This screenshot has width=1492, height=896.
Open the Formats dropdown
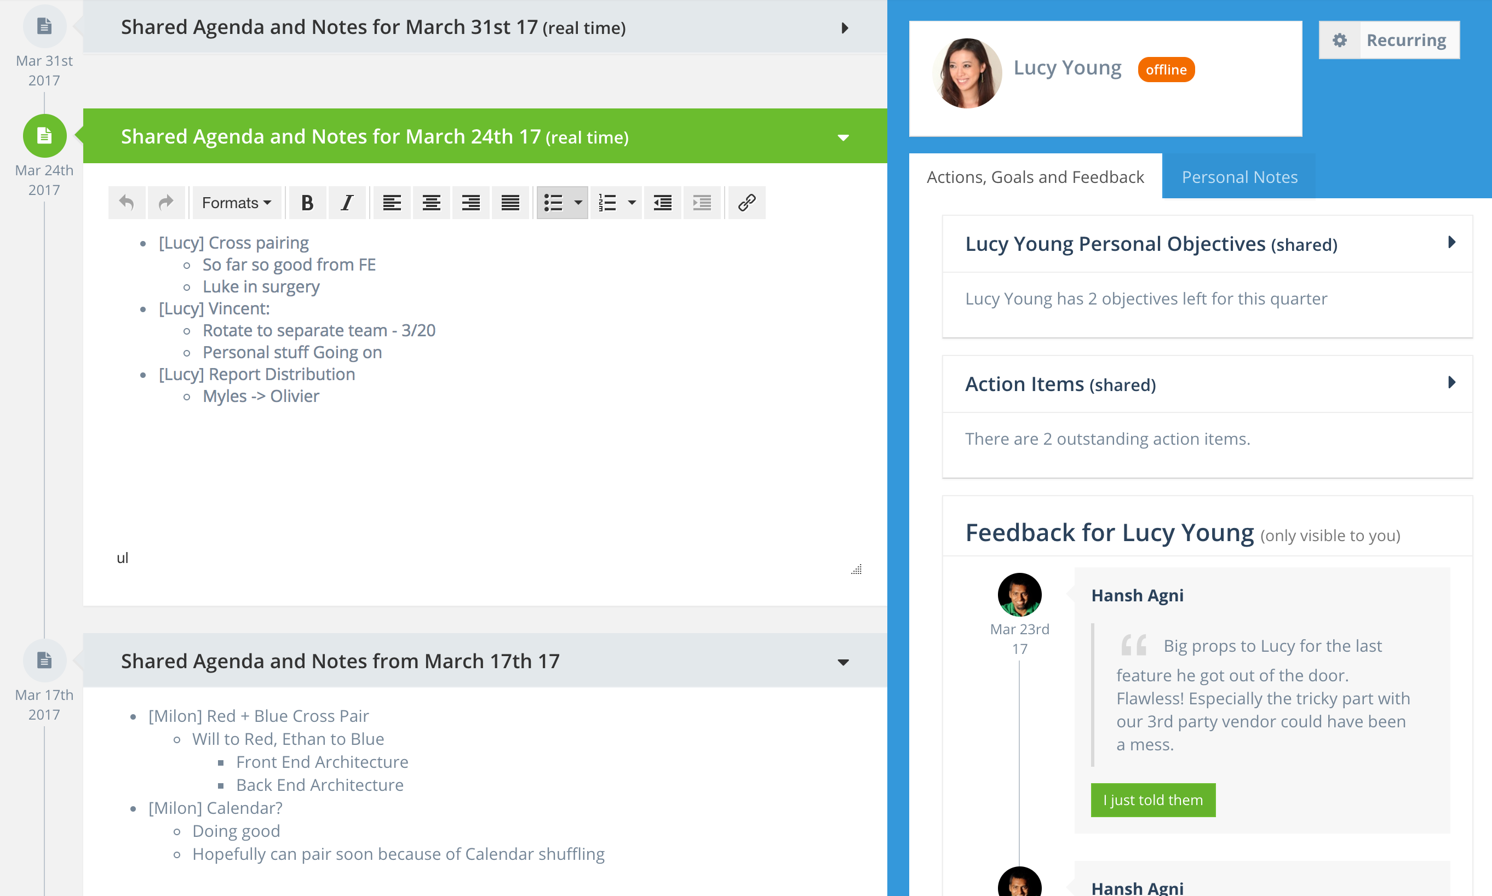click(x=236, y=203)
